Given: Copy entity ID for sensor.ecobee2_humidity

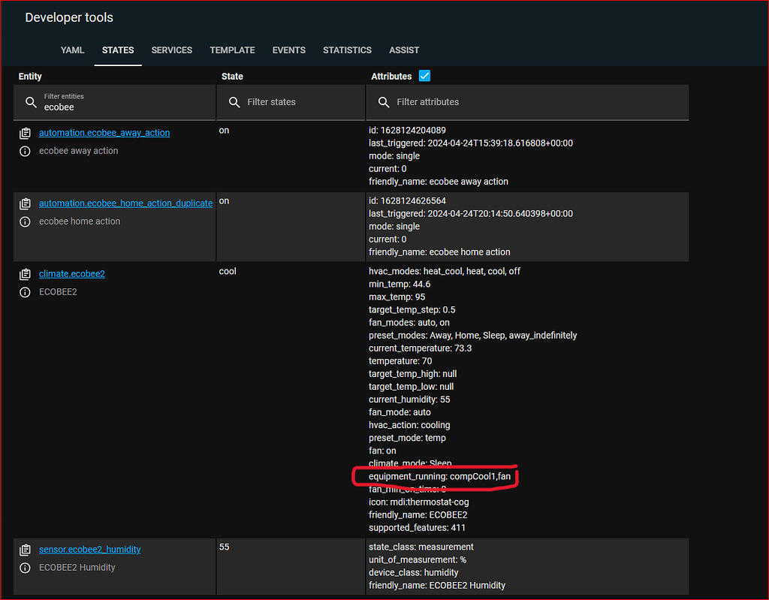Looking at the screenshot, I should pos(25,550).
